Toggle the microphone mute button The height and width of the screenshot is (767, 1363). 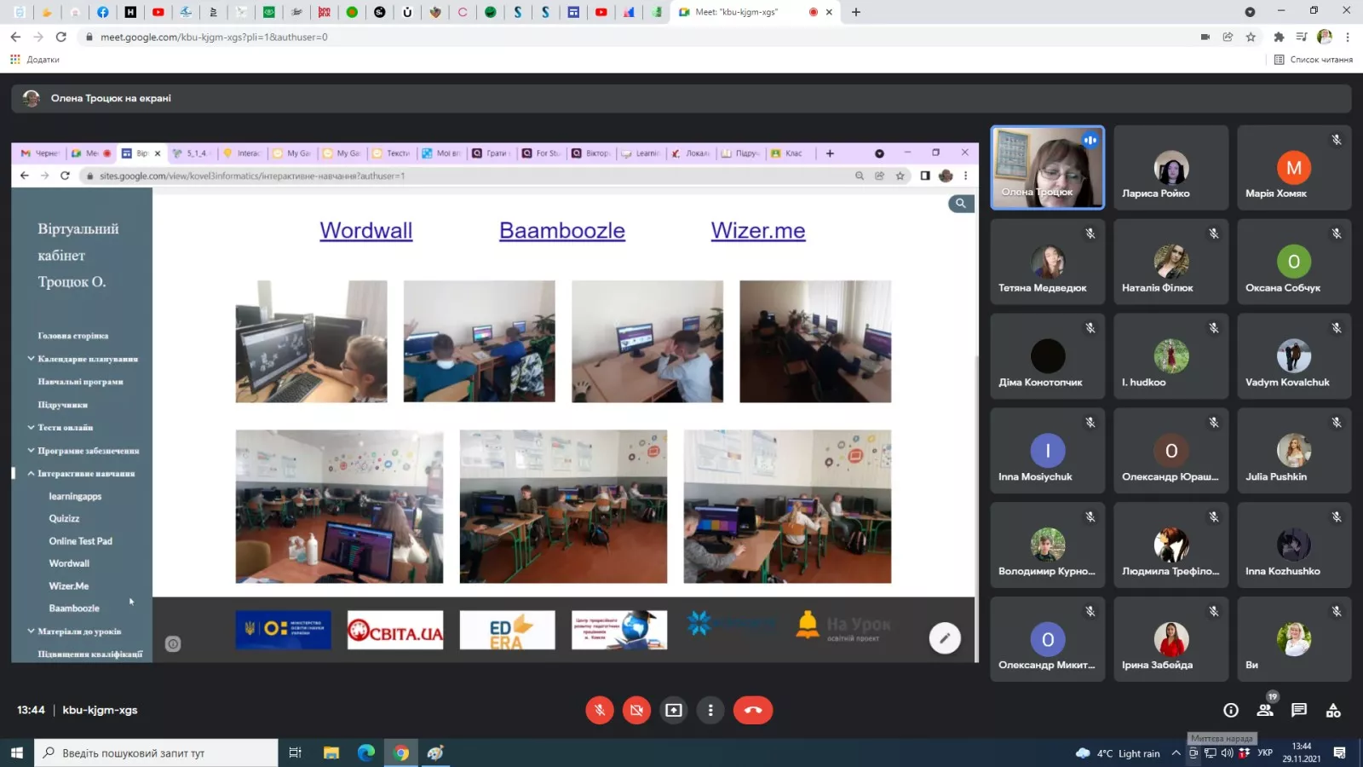600,710
